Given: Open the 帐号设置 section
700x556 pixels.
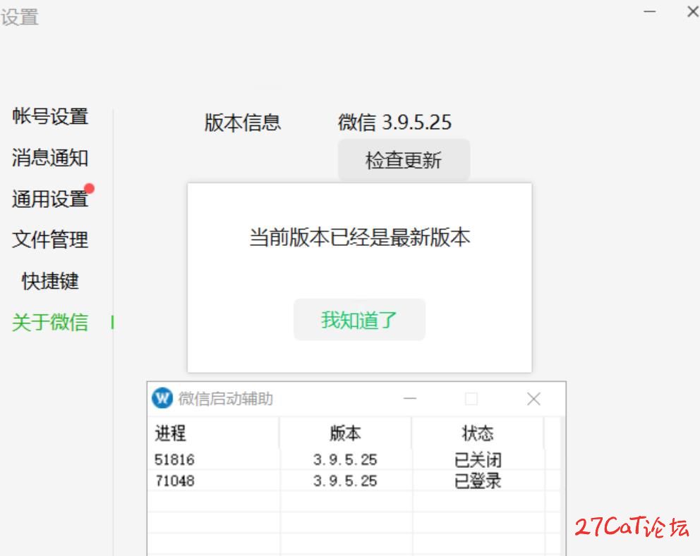Looking at the screenshot, I should [x=50, y=116].
